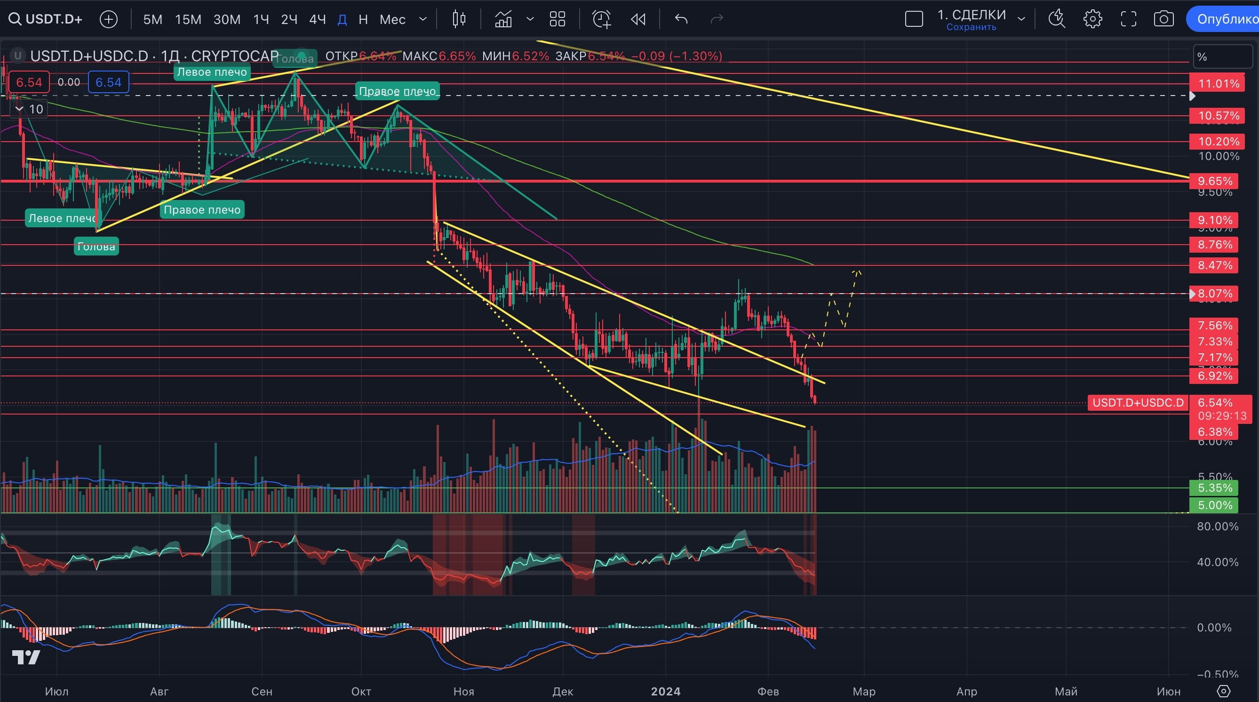Viewport: 1259px width, 702px height.
Task: Click the Опубликовать publish button
Action: pos(1224,19)
